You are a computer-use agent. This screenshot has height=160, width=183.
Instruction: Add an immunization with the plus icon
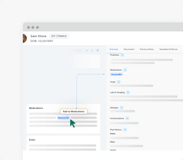click(x=127, y=118)
